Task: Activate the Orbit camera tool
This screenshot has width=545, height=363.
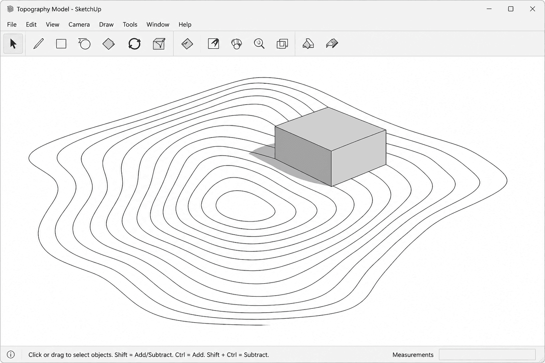Action: point(236,44)
